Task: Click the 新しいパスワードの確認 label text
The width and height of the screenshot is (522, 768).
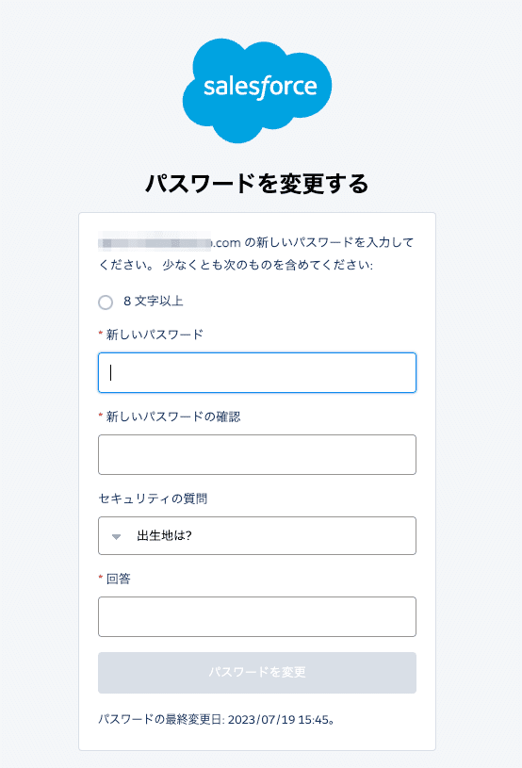Action: (x=173, y=417)
